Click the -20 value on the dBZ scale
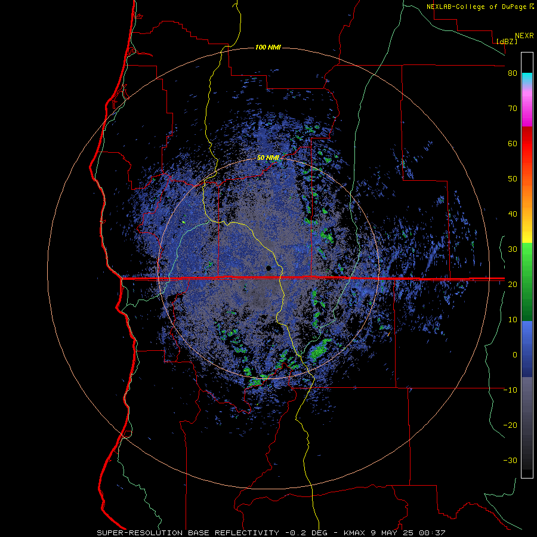Image resolution: width=537 pixels, height=537 pixels. (510, 425)
